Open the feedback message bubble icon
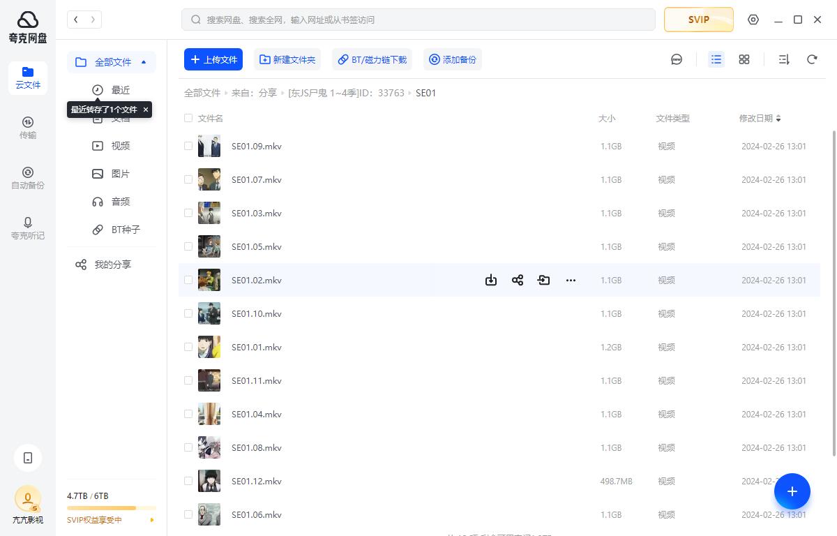The height and width of the screenshot is (536, 837). pos(677,59)
